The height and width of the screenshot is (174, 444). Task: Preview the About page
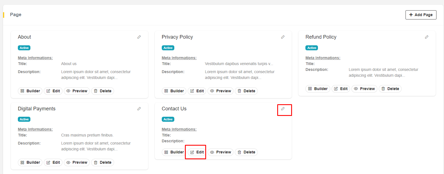tap(77, 91)
